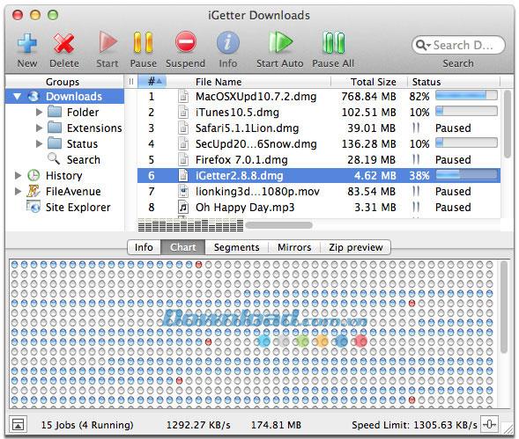Collapse the Downloads group triangle
The image size is (519, 439).
(18, 97)
